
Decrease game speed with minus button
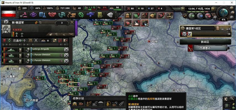click(x=183, y=9)
